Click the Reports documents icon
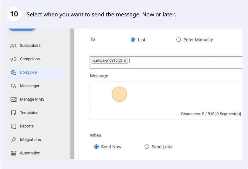 (x=13, y=126)
